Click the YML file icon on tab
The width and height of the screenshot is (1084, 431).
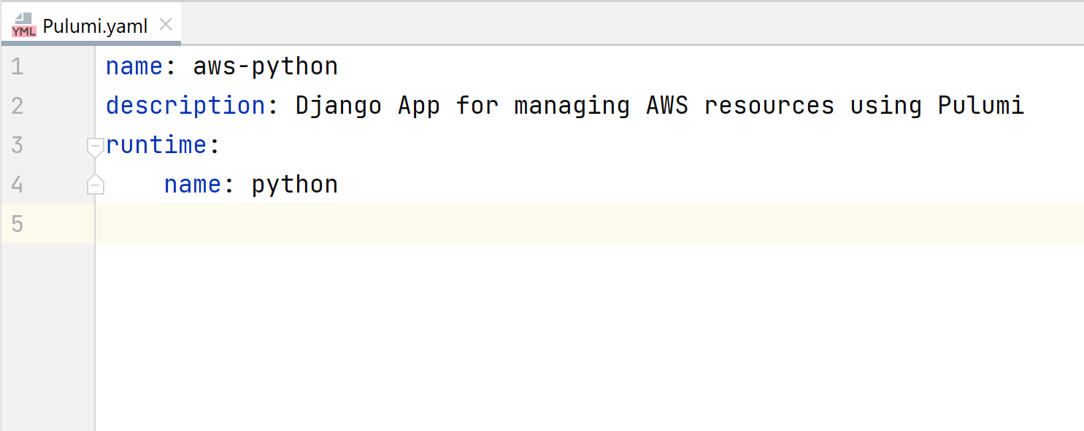click(24, 26)
